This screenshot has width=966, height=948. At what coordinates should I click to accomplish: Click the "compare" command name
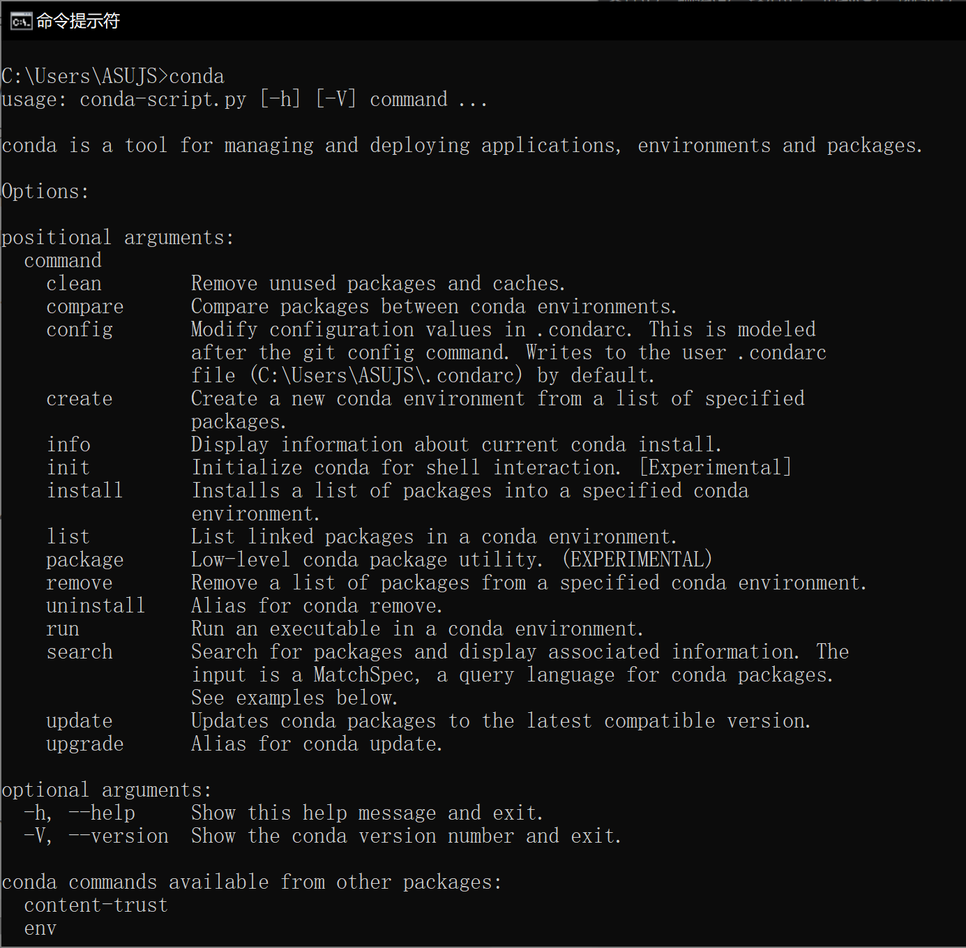coord(85,307)
